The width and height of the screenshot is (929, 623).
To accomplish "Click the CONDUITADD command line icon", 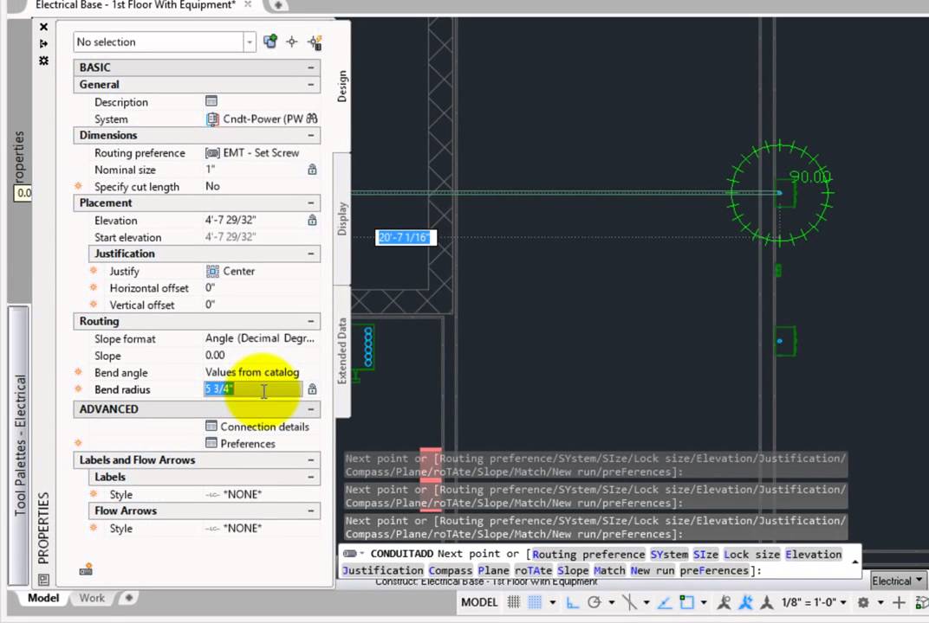I will 350,554.
